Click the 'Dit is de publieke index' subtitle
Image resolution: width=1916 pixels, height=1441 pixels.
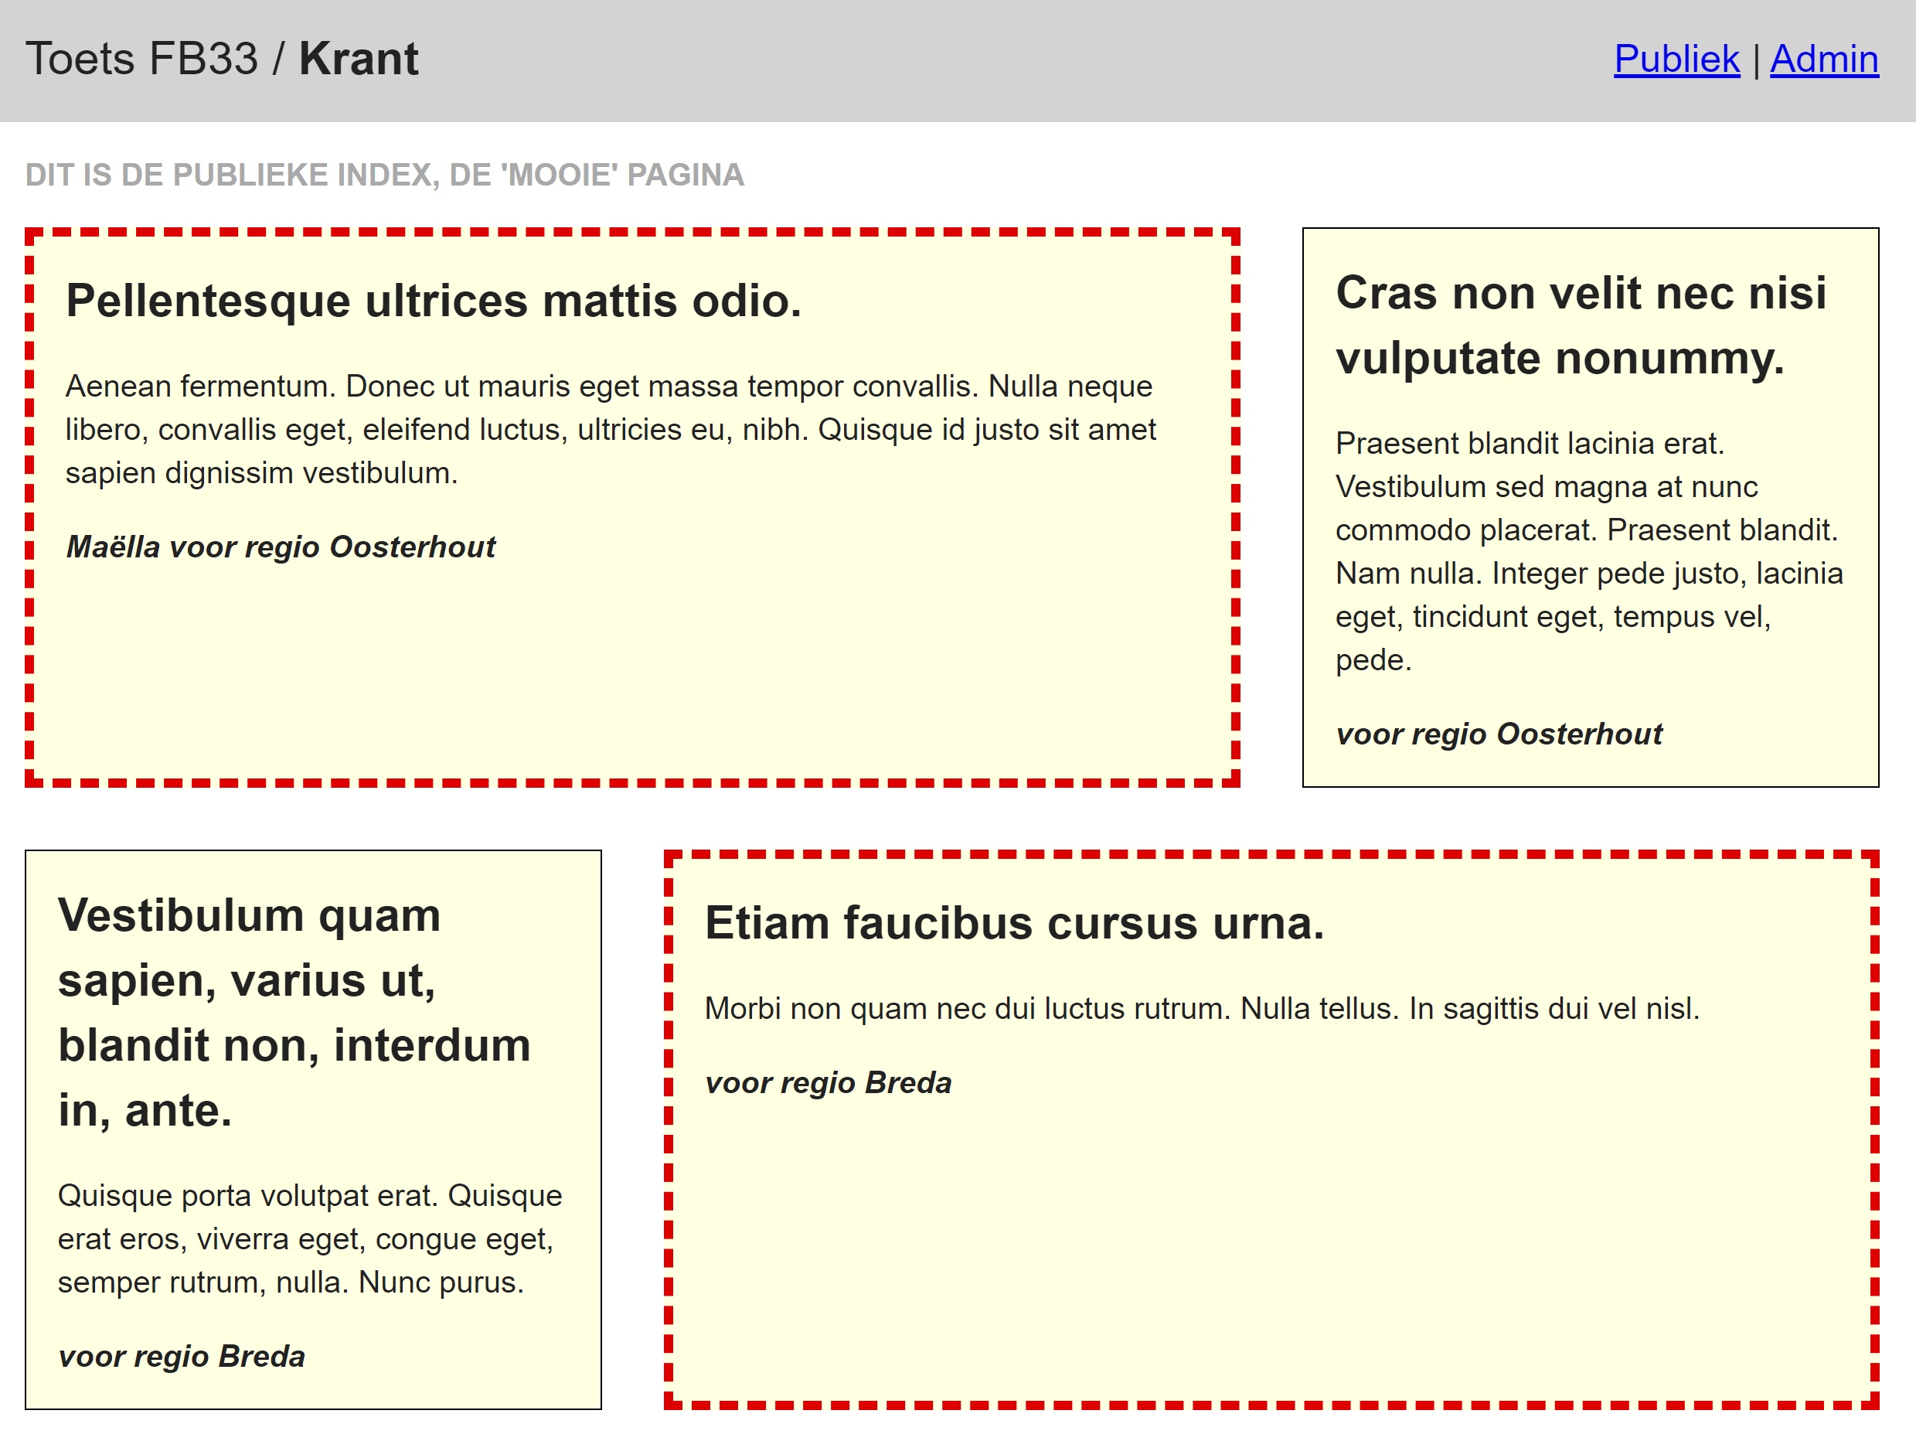[x=383, y=175]
